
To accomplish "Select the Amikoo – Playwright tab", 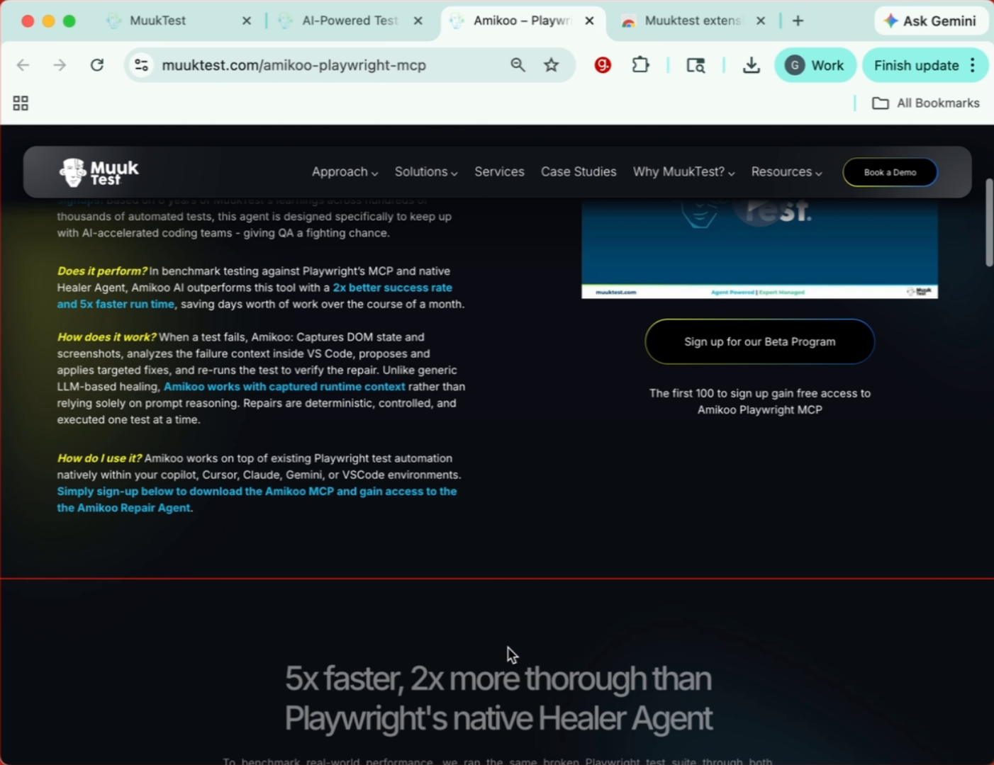I will click(522, 21).
